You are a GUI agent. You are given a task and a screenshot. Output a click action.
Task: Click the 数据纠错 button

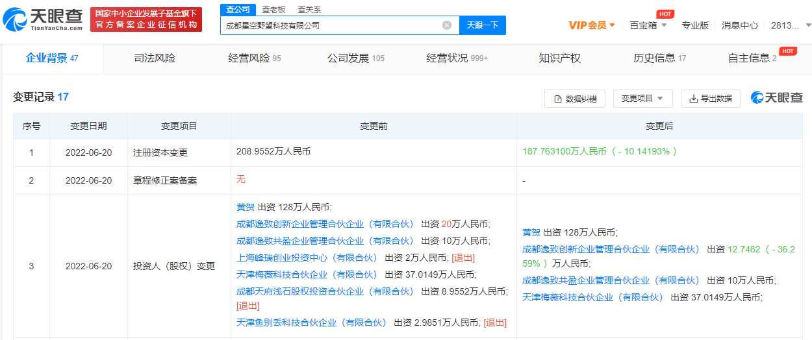point(575,99)
